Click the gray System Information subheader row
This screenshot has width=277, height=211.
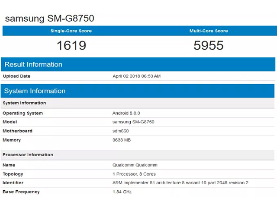coord(138,103)
